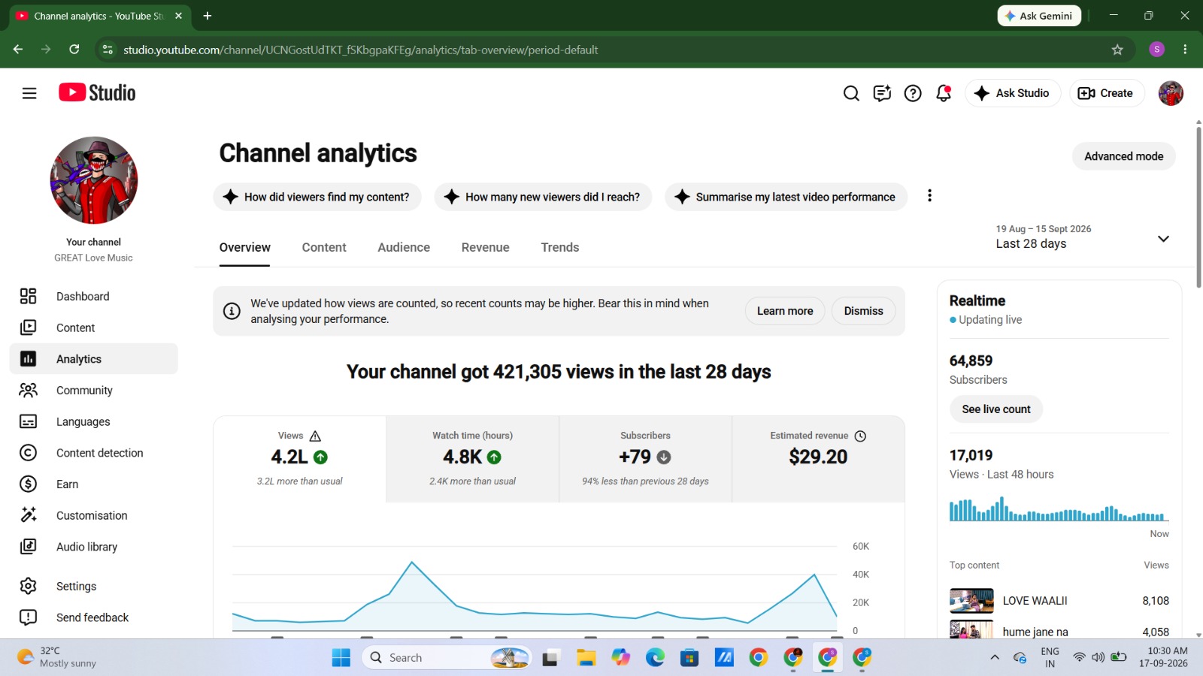Image resolution: width=1203 pixels, height=676 pixels.
Task: View site information in the address bar
Action: click(x=108, y=50)
